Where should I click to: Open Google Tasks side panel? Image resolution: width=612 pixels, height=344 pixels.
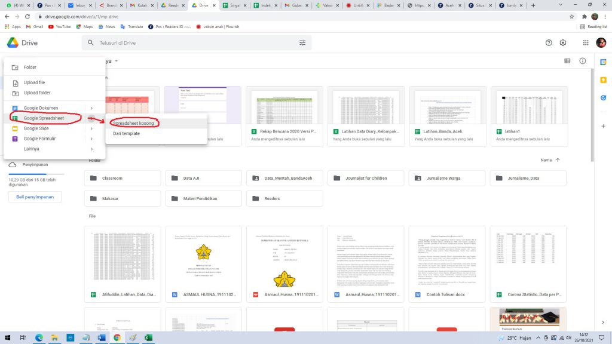point(604,98)
